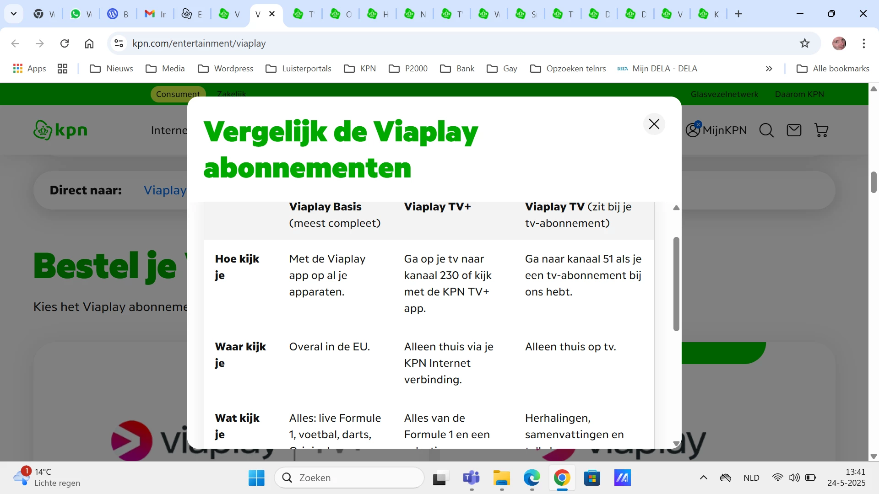This screenshot has width=879, height=494.
Task: Switch to the Gmail browser tab
Action: point(155,14)
